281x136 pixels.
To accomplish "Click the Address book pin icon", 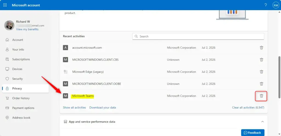I will coord(7,118).
